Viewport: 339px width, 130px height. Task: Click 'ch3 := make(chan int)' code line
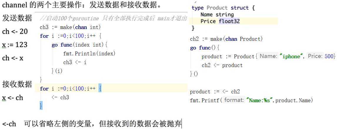click(70, 27)
